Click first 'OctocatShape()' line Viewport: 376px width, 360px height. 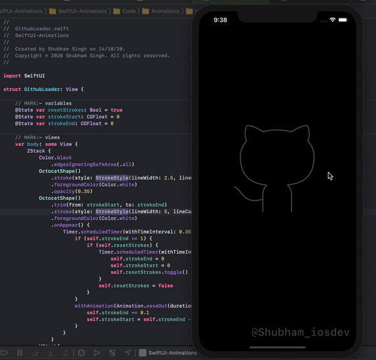point(60,171)
